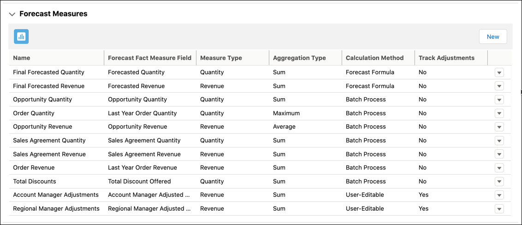
Task: Show actions for Order Quantity row
Action: (499, 113)
